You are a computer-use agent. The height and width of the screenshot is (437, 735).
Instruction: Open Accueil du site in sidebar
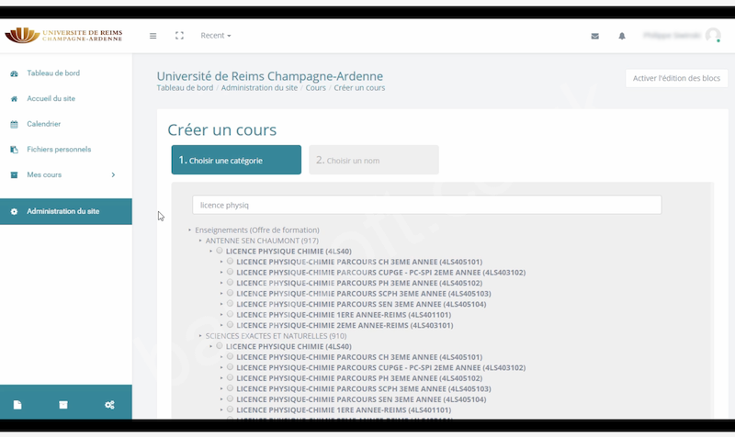point(51,98)
